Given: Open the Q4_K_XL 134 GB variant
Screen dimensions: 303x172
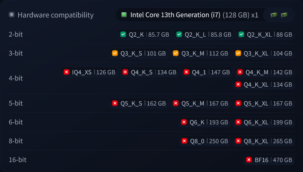Looking at the screenshot, I should click(264, 84).
